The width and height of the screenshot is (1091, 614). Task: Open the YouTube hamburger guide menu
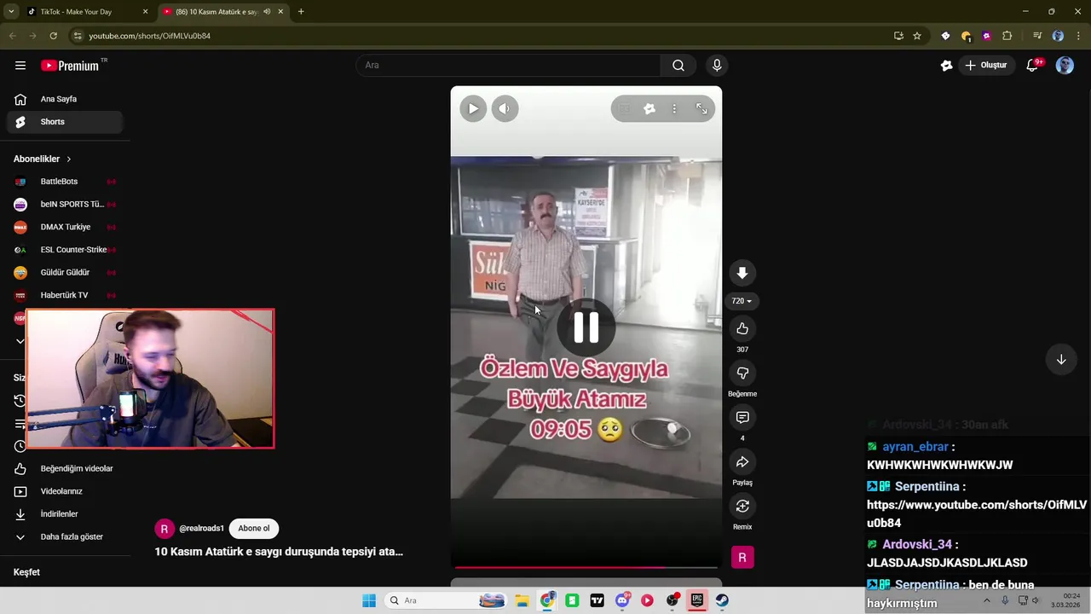point(20,66)
